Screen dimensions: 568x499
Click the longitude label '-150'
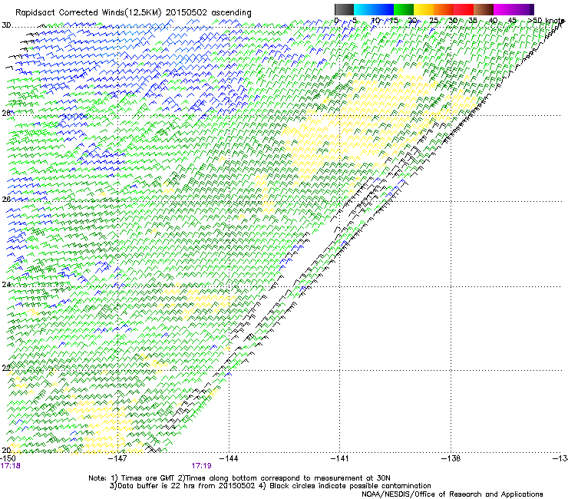click(x=8, y=458)
